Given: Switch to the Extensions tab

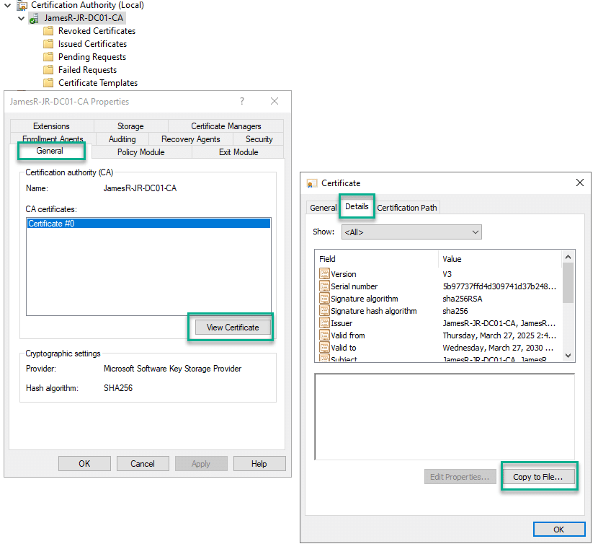Looking at the screenshot, I should 51,126.
